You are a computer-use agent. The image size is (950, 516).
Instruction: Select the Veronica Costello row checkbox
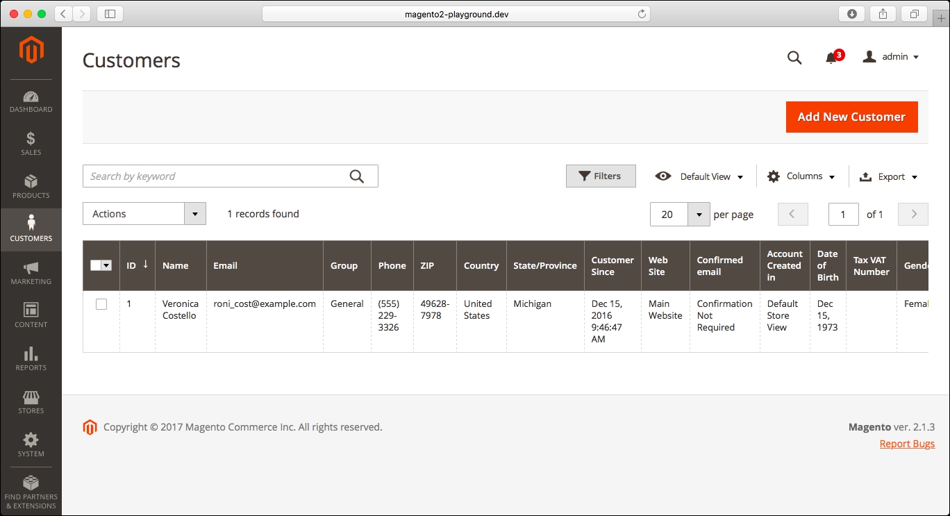point(101,304)
